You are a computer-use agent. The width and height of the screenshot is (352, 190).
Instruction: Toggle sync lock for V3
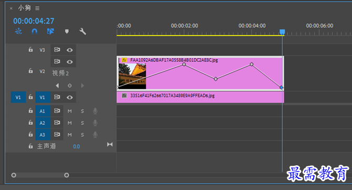pos(57,49)
